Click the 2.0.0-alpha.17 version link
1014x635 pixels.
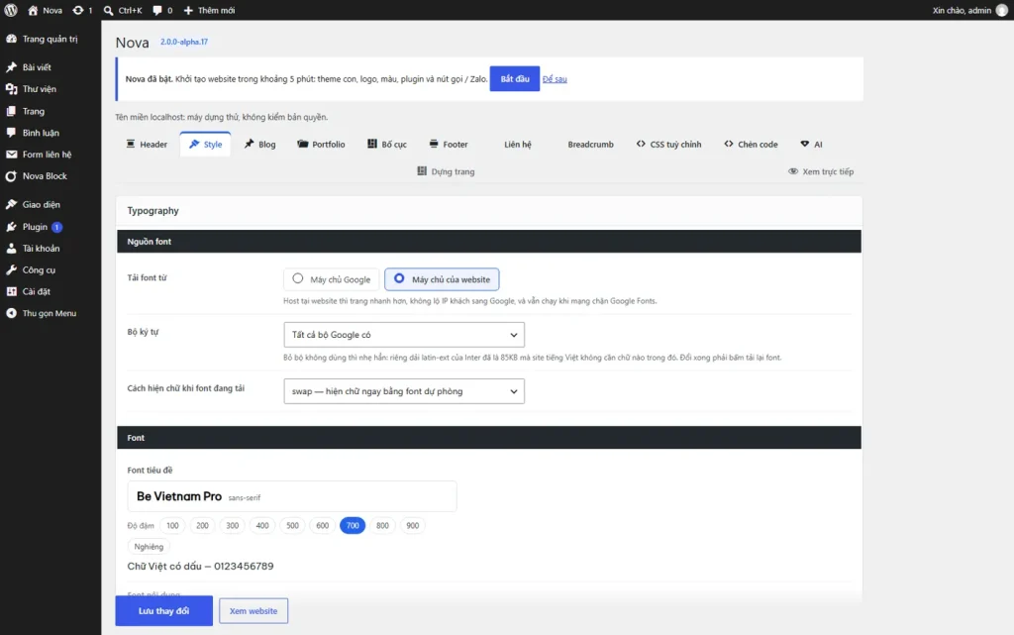click(184, 42)
